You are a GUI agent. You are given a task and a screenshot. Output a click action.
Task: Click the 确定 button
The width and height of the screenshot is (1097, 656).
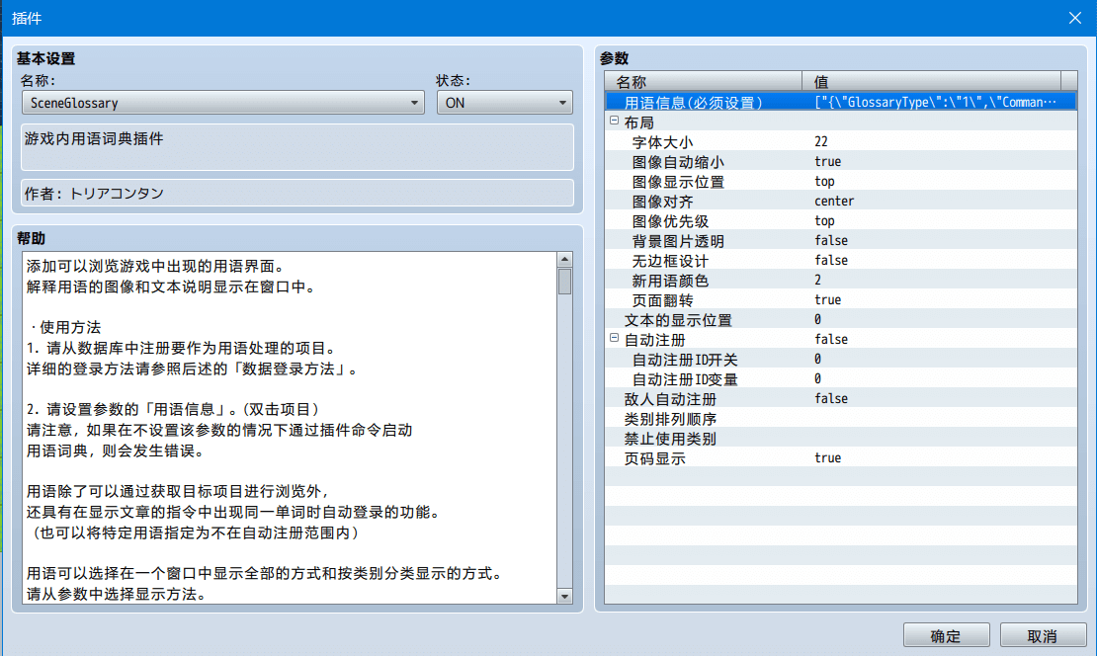946,635
